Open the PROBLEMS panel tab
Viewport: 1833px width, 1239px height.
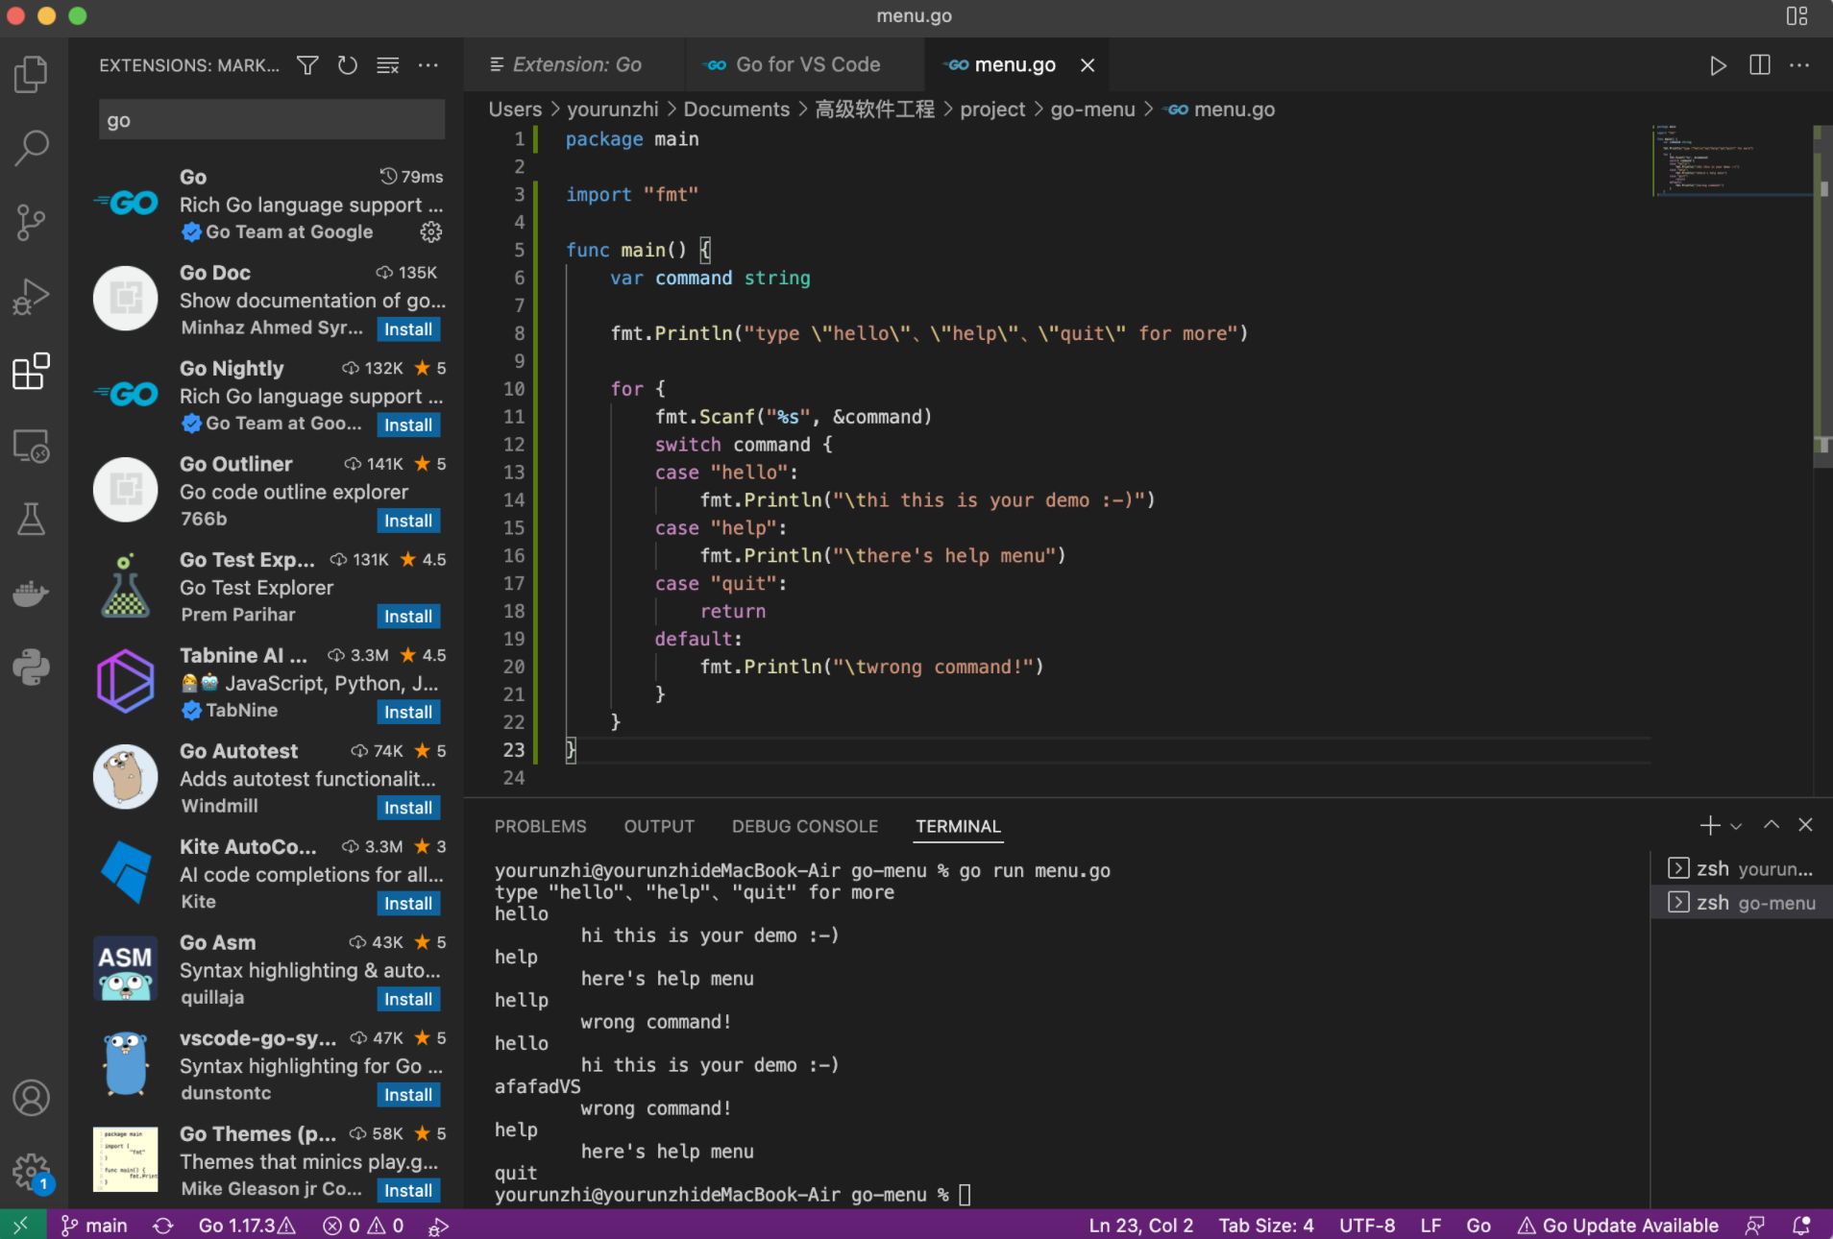tap(540, 826)
